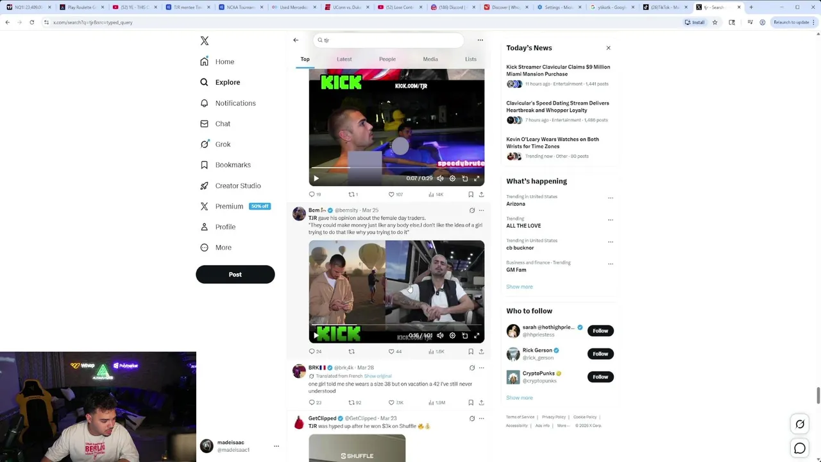This screenshot has width=821, height=462.
Task: Open Notifications from the sidebar
Action: pyautogui.click(x=227, y=103)
